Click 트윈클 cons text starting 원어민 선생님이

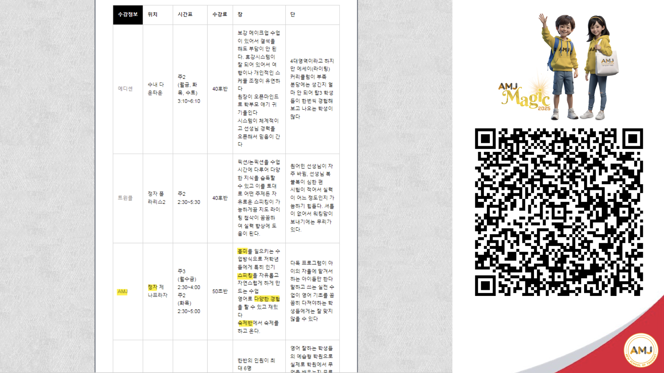tap(312, 198)
